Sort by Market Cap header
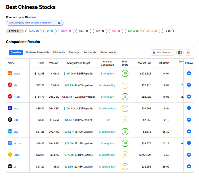 144,63
